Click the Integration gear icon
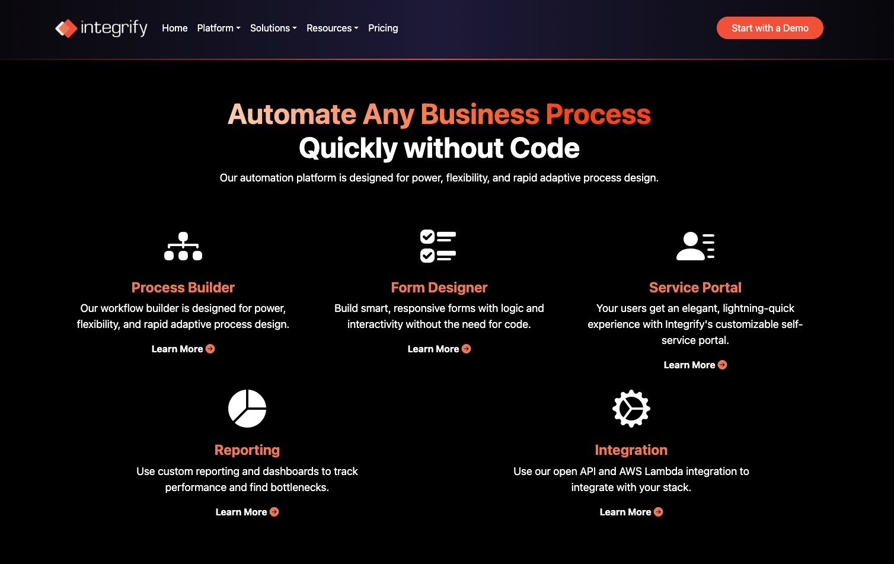This screenshot has width=894, height=564. pos(631,409)
